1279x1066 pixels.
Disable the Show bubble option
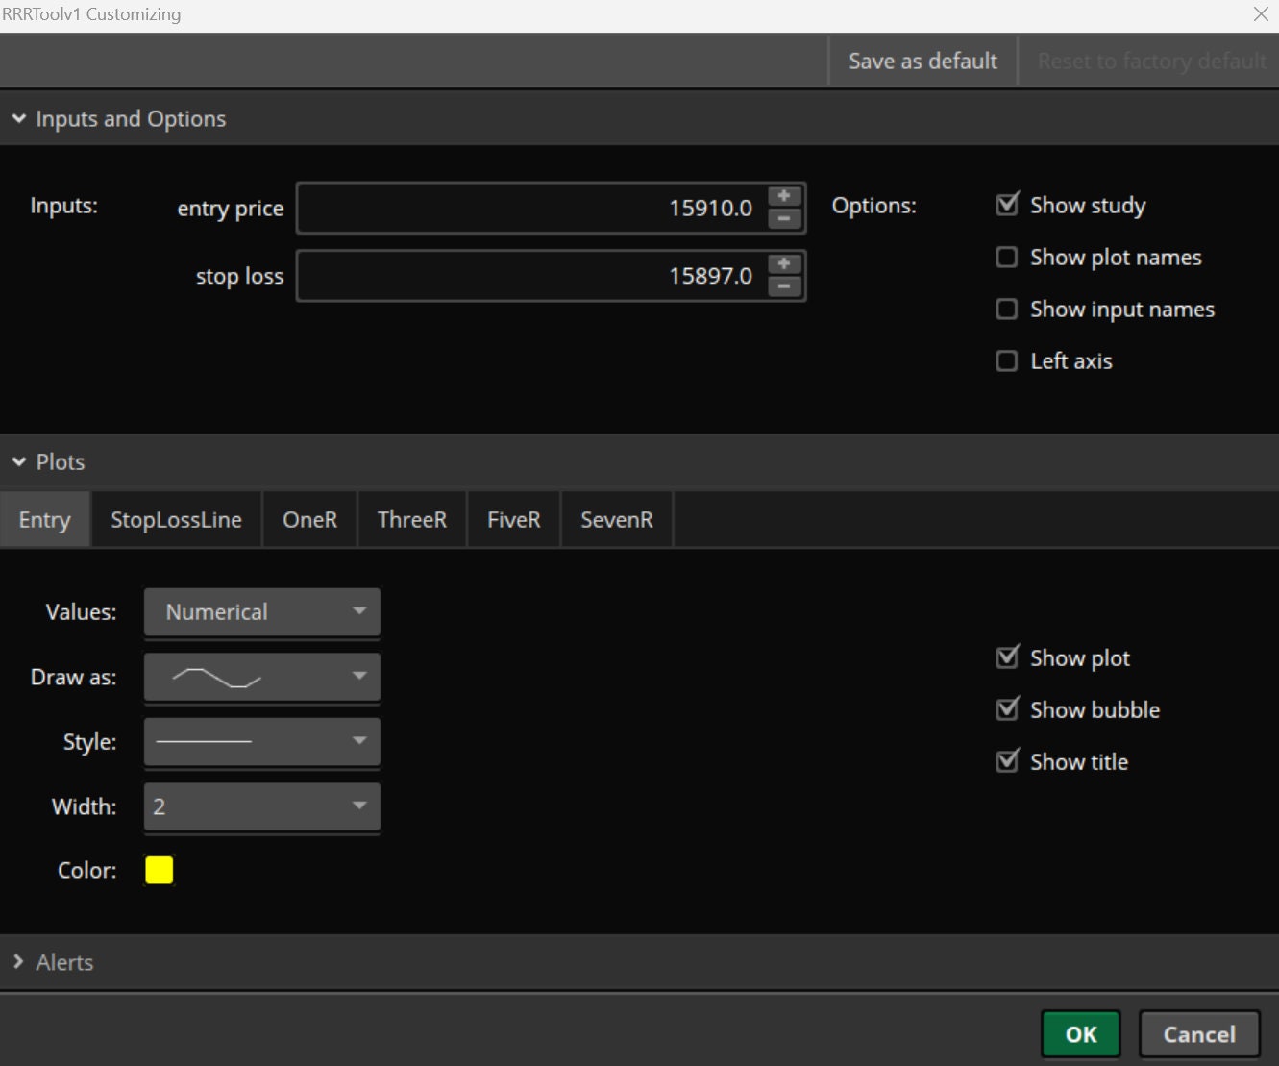[x=1007, y=708]
